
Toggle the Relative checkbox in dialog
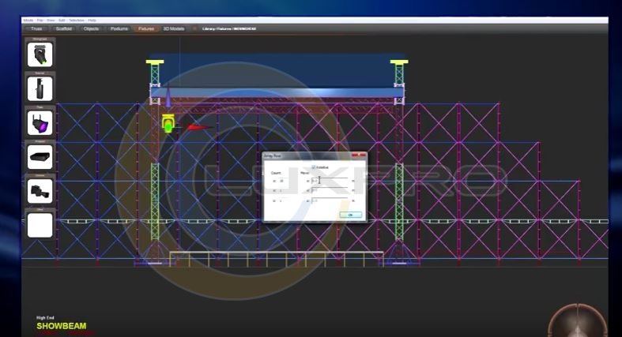pos(314,167)
